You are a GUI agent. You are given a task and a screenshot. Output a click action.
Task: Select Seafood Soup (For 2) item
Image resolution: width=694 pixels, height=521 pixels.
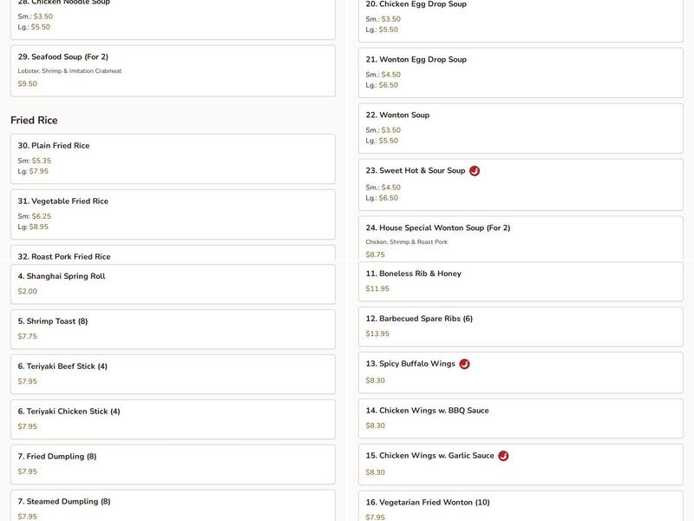point(173,70)
